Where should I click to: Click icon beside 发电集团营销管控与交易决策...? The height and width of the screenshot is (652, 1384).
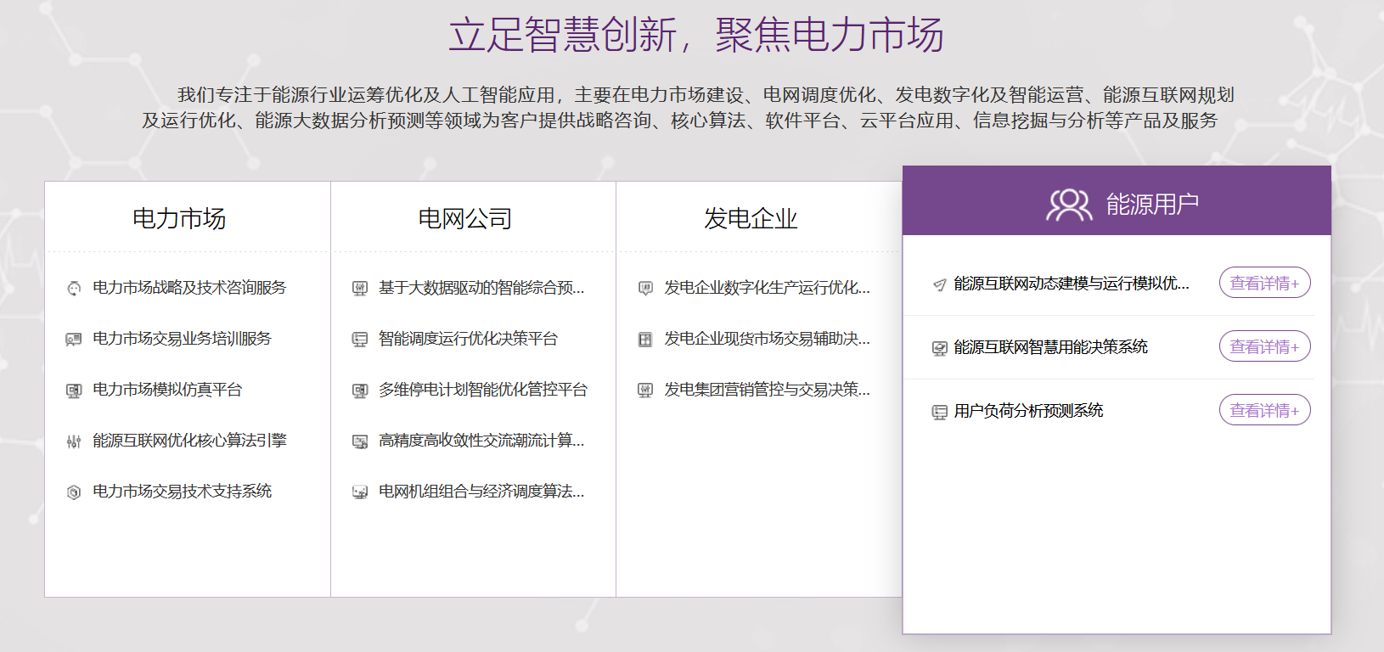coord(645,391)
